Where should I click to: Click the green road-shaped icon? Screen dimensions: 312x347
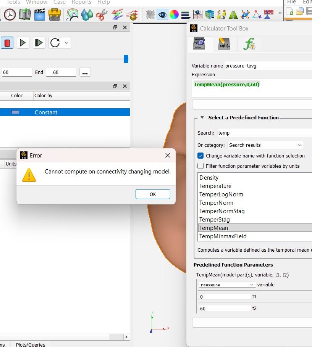pyautogui.click(x=233, y=14)
